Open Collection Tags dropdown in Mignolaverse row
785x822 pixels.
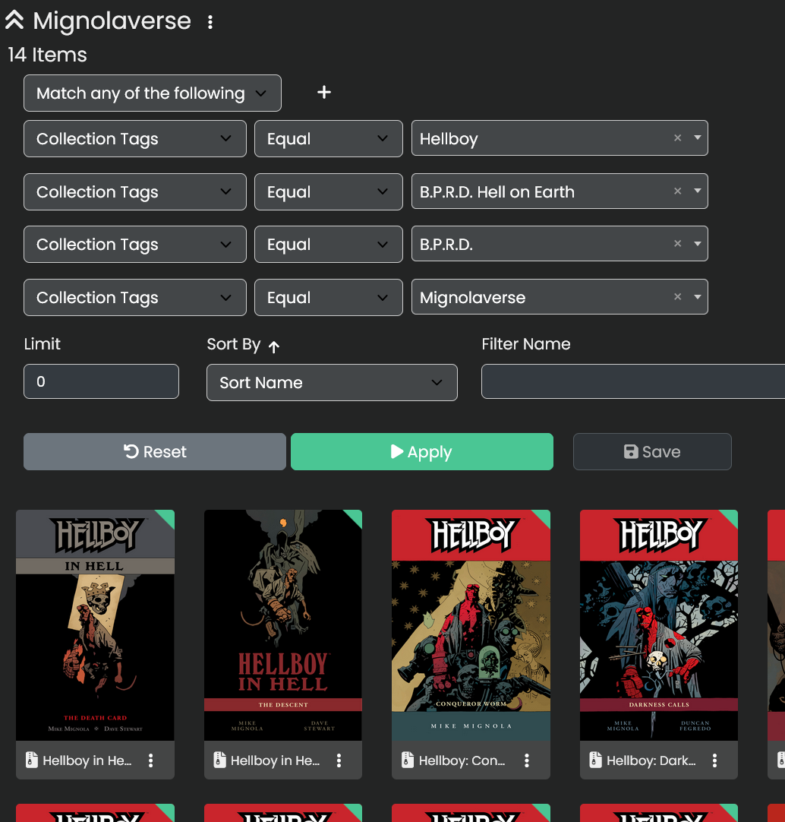click(135, 298)
